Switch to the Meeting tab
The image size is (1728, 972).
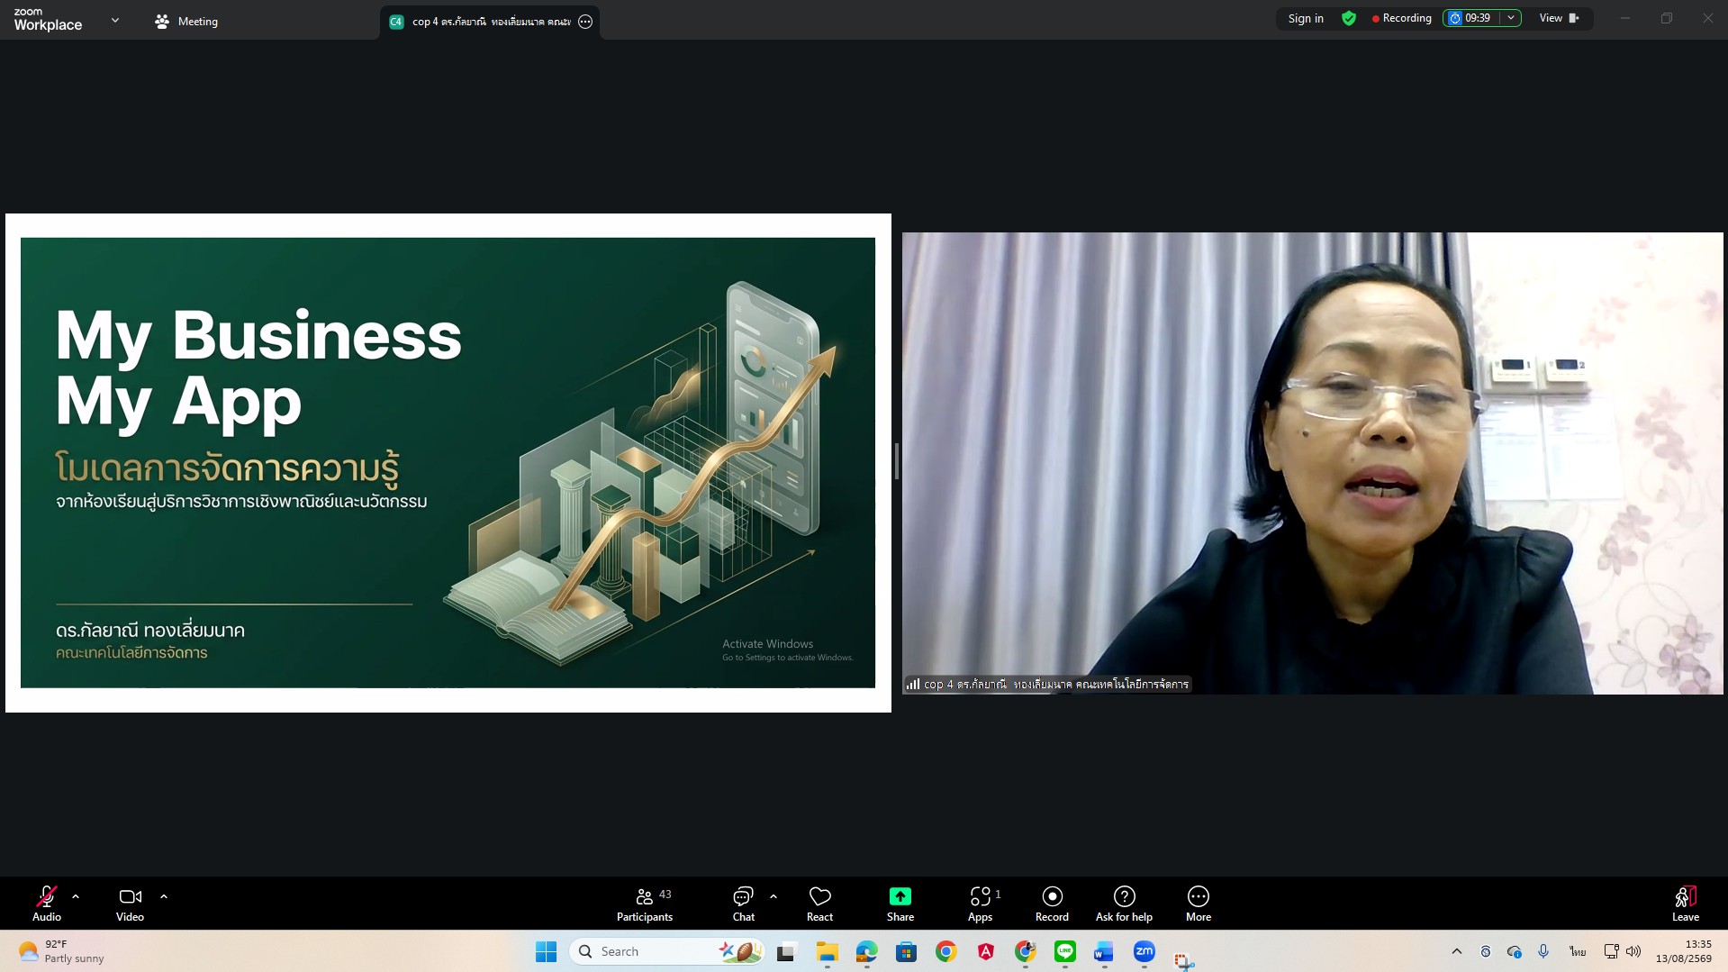[186, 21]
